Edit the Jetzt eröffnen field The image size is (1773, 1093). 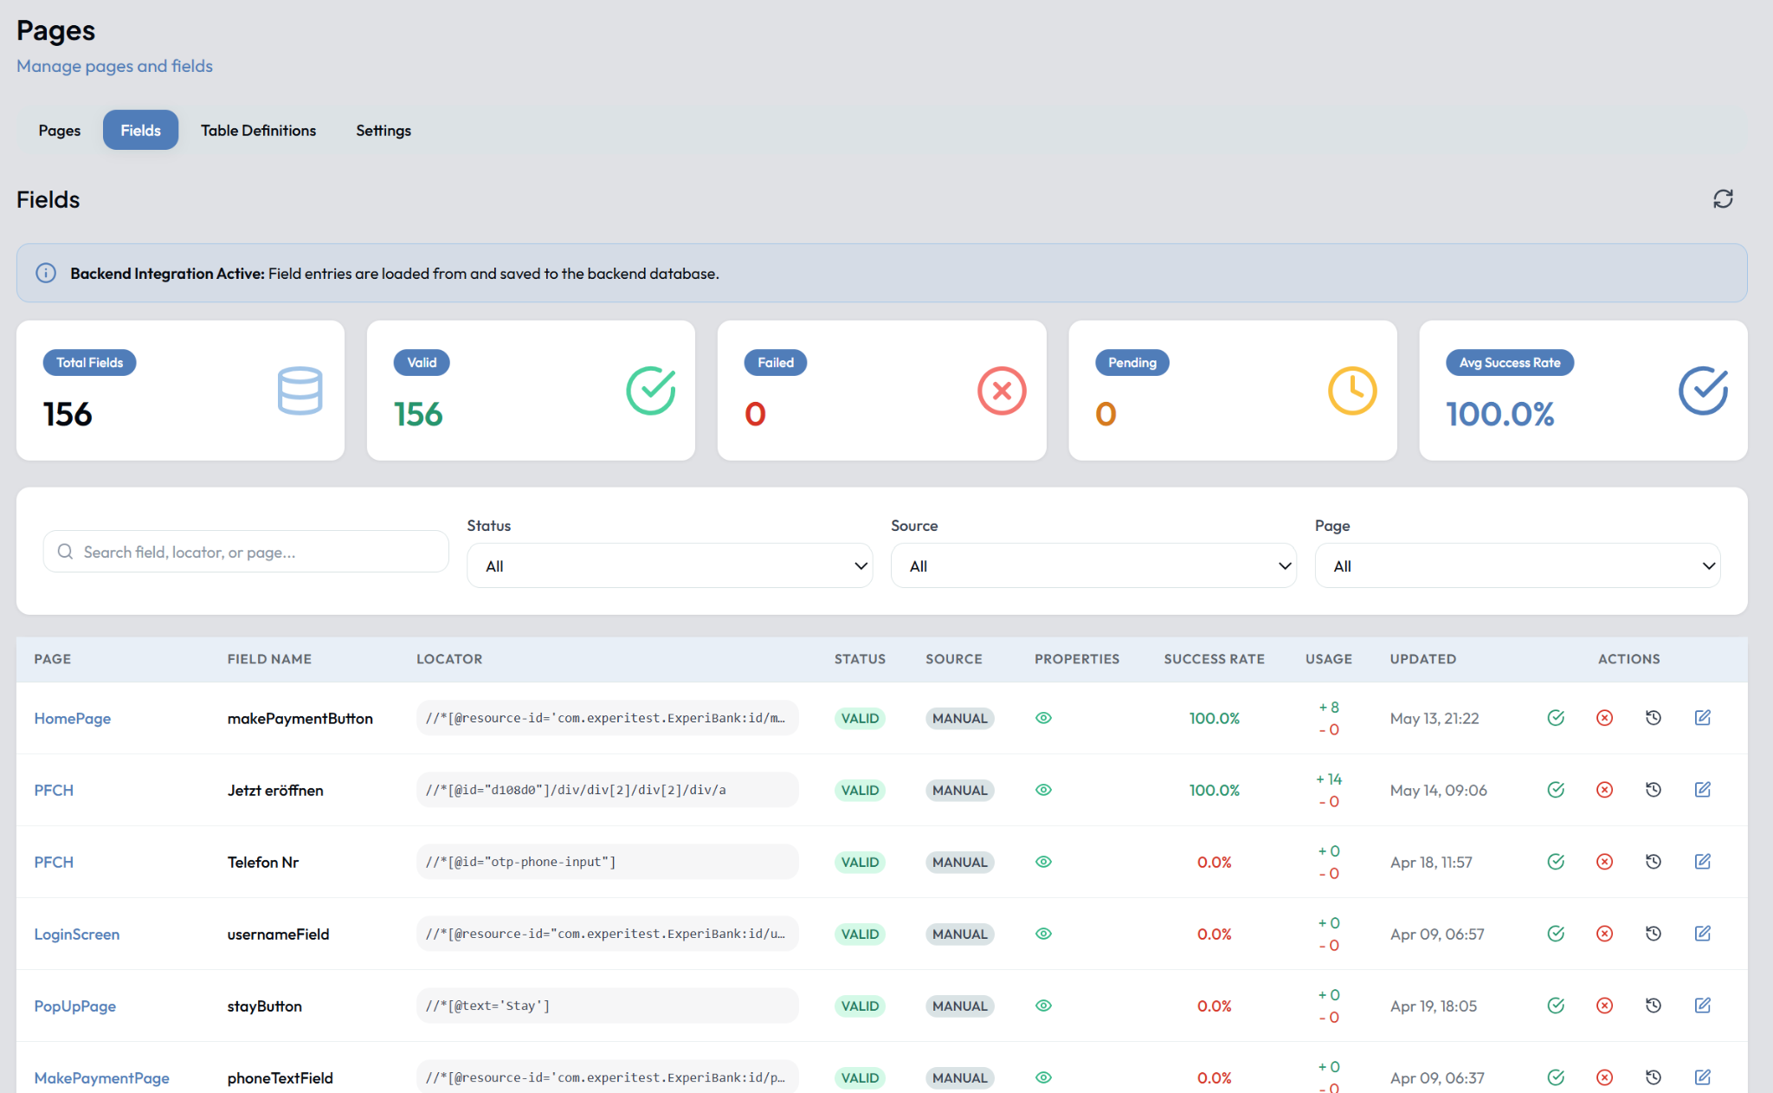coord(1702,790)
